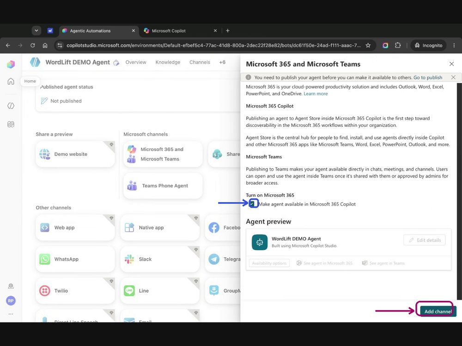This screenshot has width=462, height=346.
Task: Open the Learn more link
Action: pyautogui.click(x=316, y=94)
